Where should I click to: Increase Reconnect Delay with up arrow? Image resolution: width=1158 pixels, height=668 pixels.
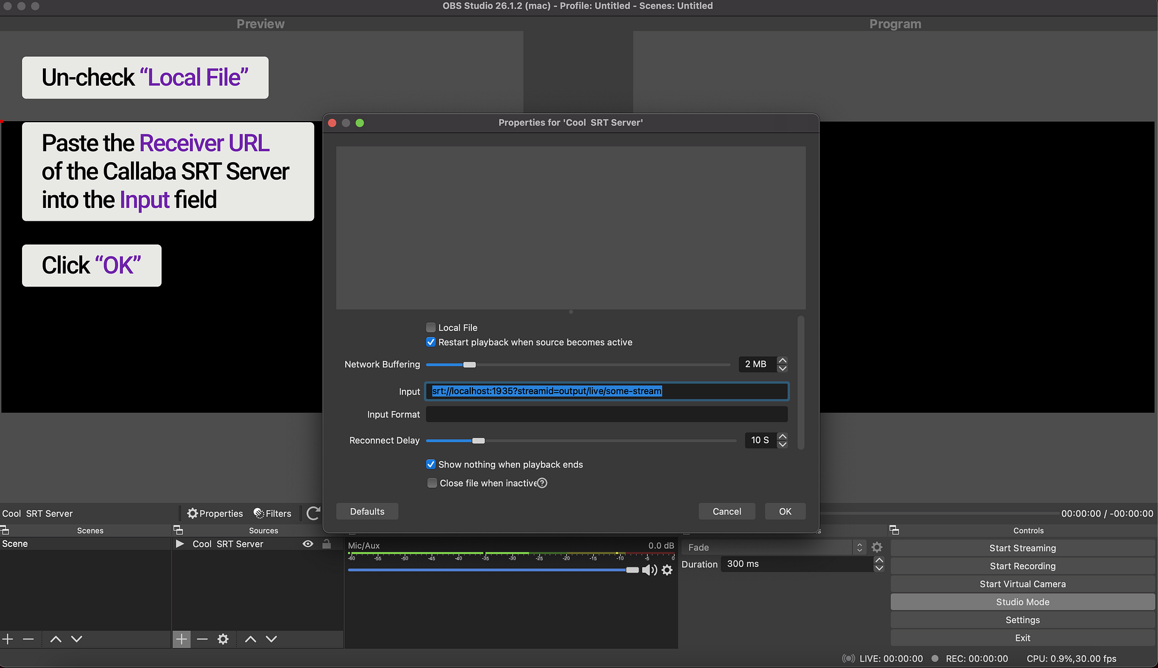782,436
